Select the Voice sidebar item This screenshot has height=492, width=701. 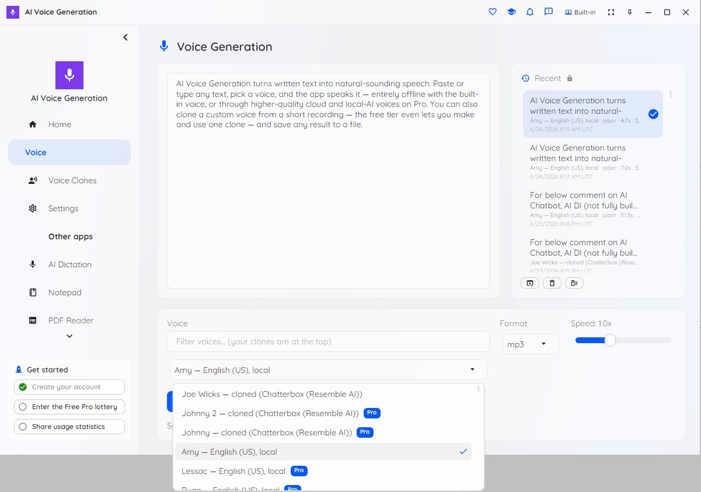[x=69, y=152]
